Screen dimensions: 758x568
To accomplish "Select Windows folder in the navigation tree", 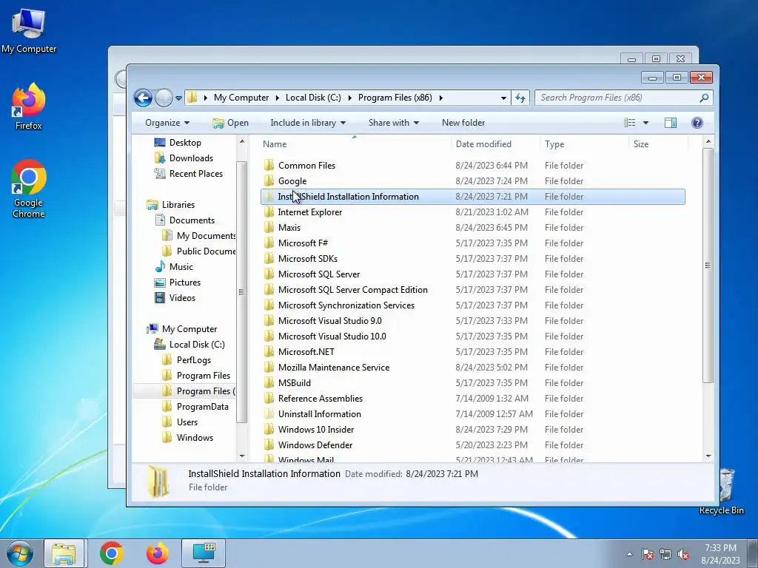I will [x=195, y=438].
